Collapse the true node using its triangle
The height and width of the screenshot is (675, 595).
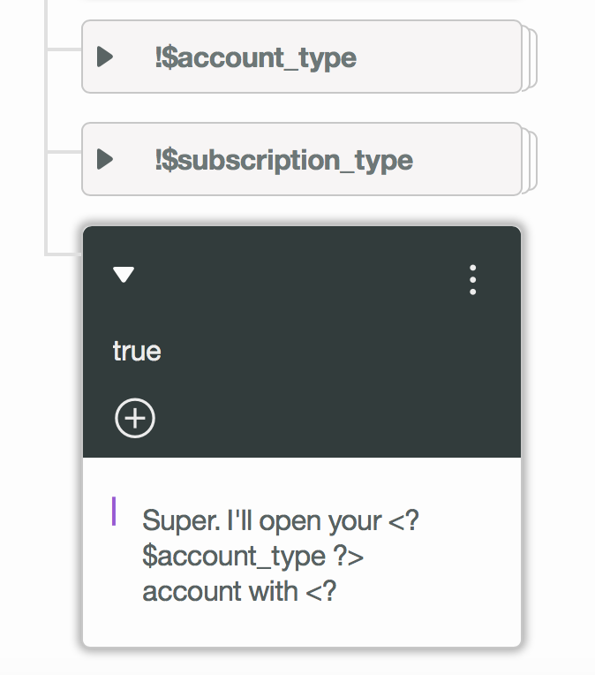click(124, 276)
